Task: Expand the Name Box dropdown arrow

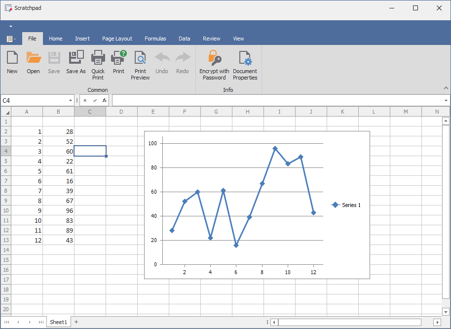Action: (71, 100)
